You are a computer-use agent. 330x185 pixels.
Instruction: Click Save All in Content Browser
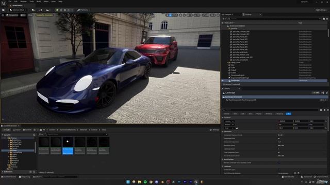coord(27,130)
